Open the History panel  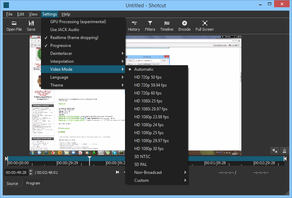[134, 26]
